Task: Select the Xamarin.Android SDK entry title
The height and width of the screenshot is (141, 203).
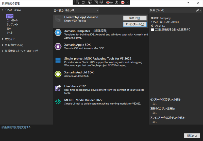Action: pyautogui.click(x=79, y=72)
